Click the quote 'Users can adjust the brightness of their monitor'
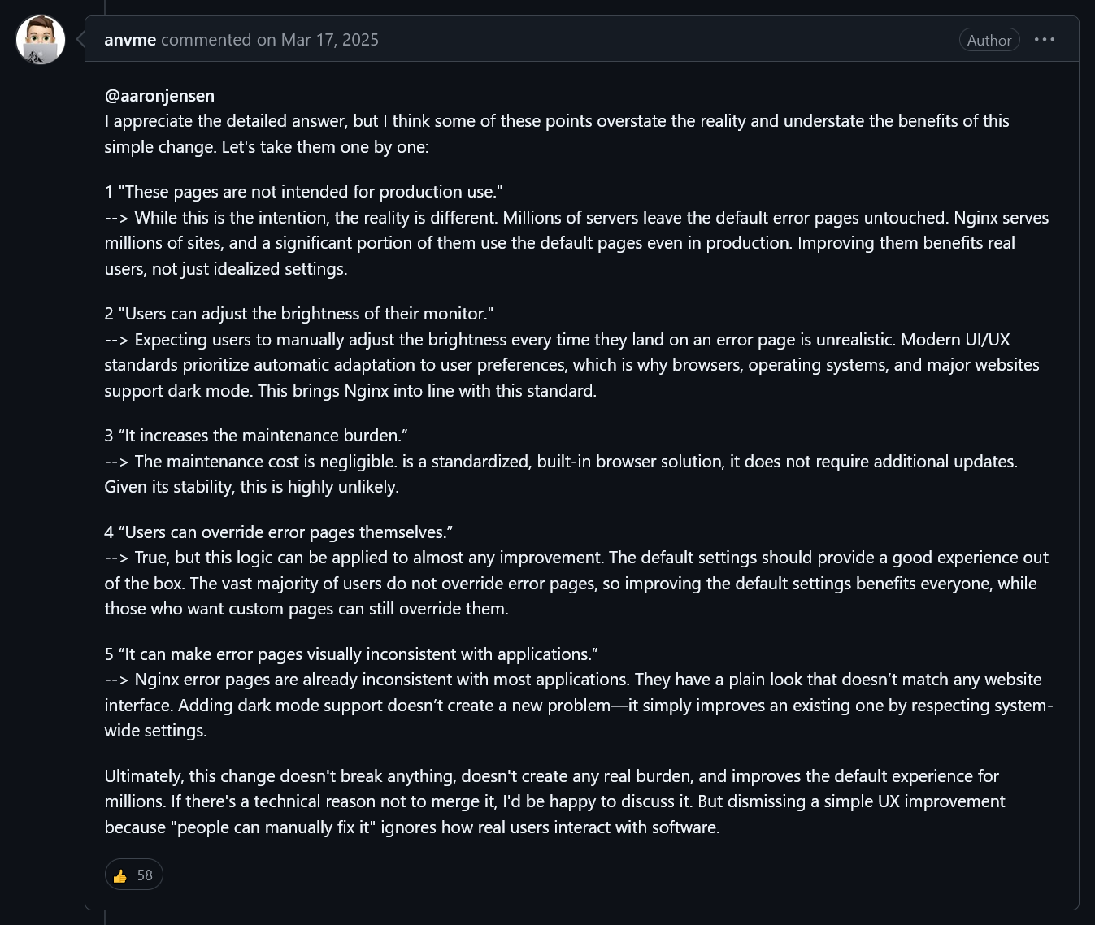The image size is (1095, 925). pyautogui.click(x=309, y=314)
